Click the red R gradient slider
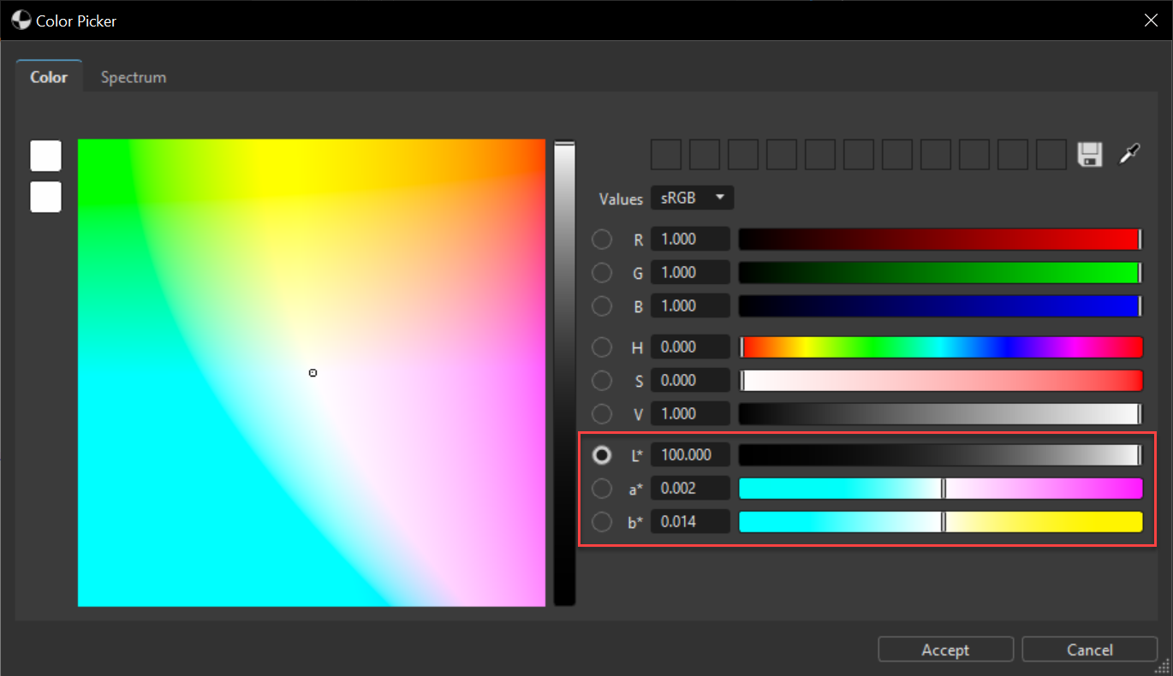Screen dimensions: 1173x676 point(940,239)
